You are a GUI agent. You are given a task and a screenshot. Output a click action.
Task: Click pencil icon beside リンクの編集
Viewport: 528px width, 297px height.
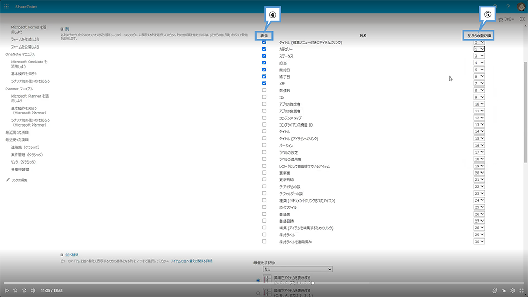pyautogui.click(x=8, y=180)
